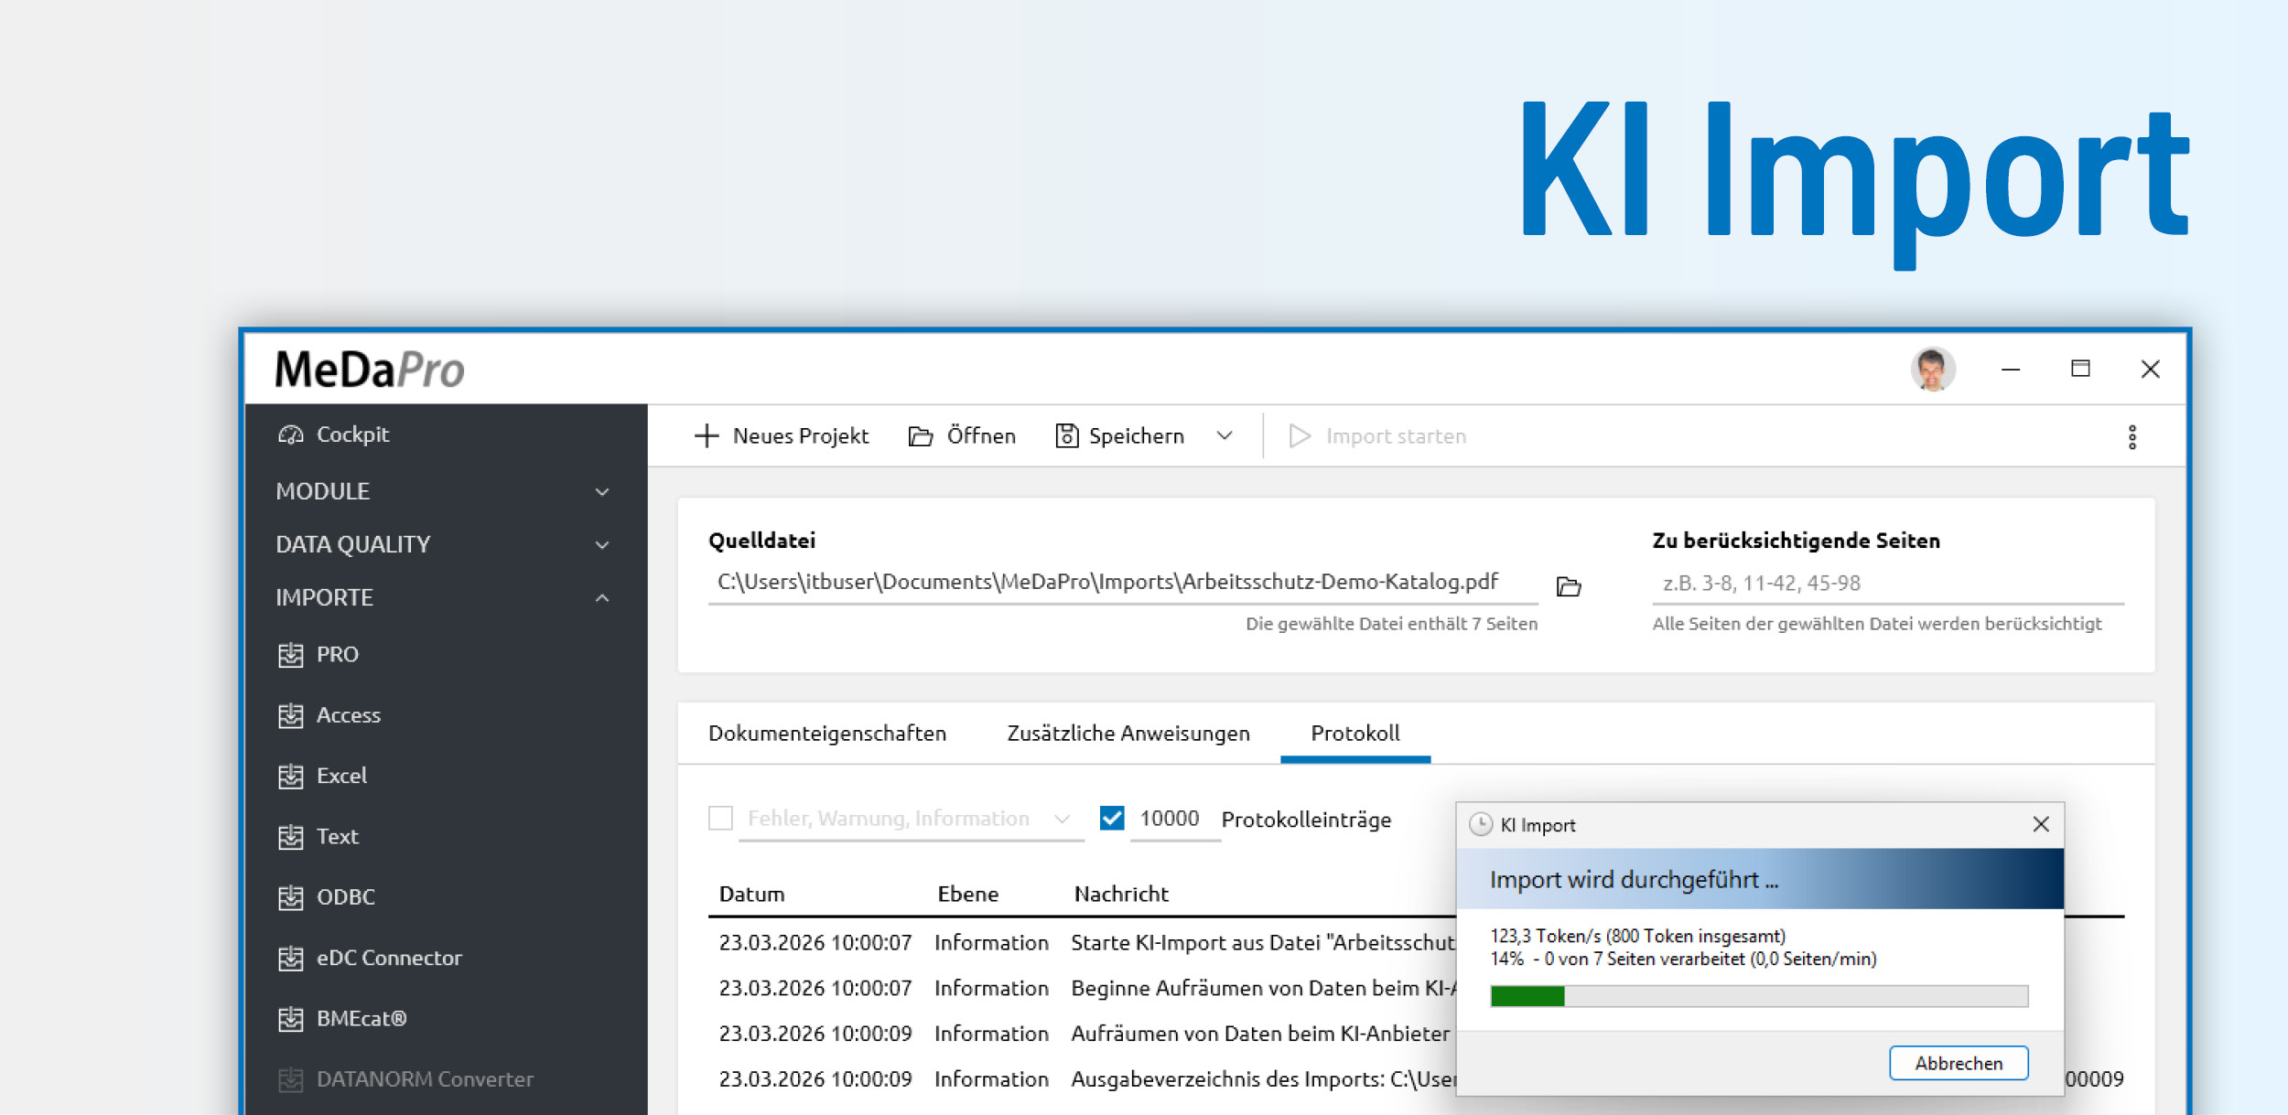This screenshot has width=2288, height=1115.
Task: Select the ODBC import icon
Action: pos(291,897)
